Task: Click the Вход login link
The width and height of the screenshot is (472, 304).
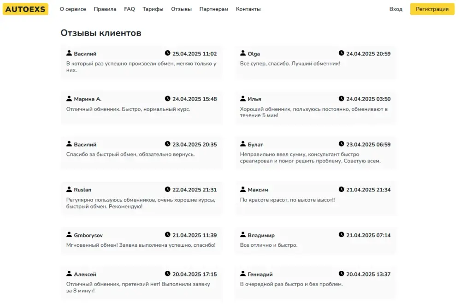Action: point(396,9)
